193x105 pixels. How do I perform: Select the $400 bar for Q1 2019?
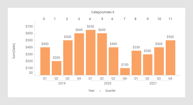[x=45, y=61]
